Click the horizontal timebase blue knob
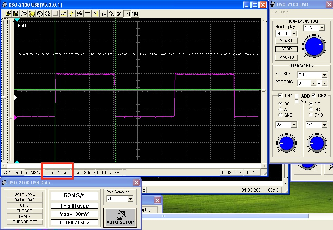 point(314,46)
